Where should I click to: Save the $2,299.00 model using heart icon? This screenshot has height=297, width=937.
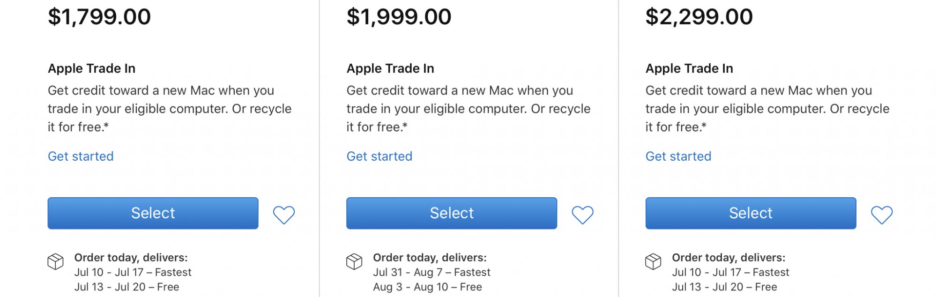(x=881, y=215)
